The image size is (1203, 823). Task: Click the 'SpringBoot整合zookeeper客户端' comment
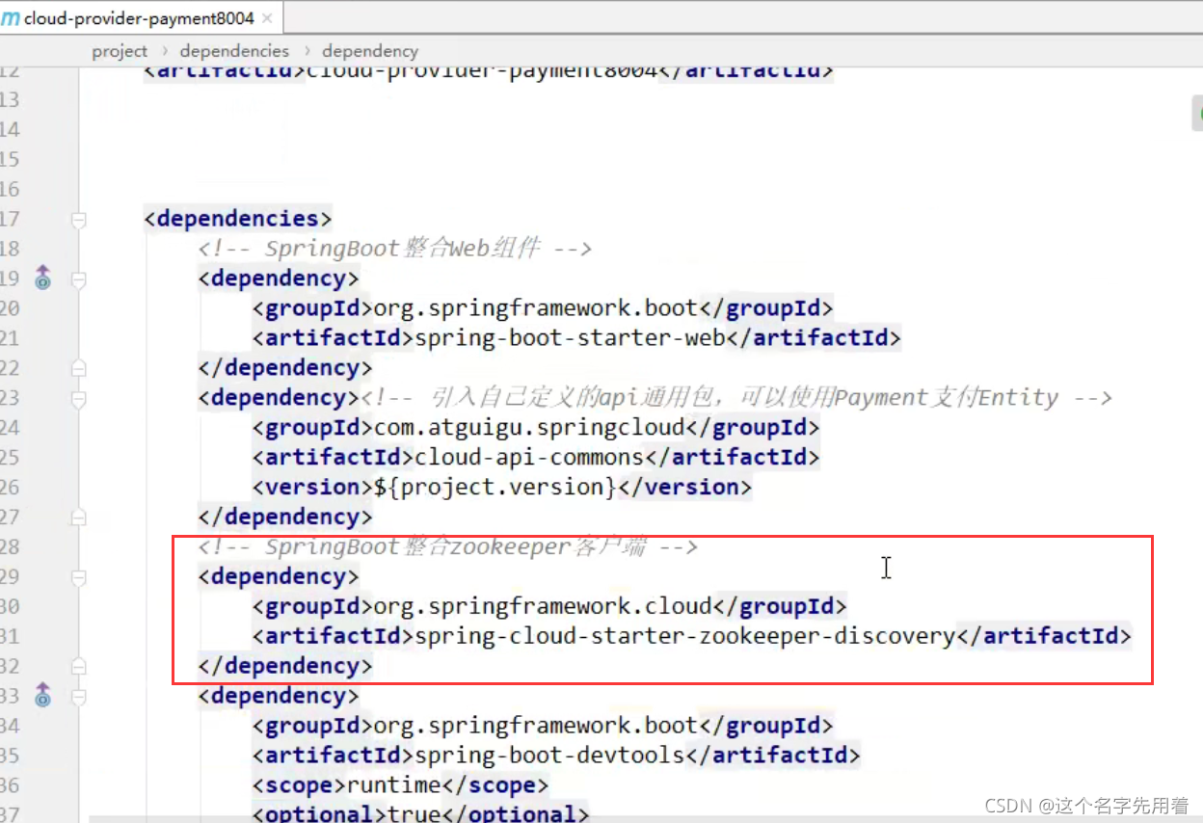tap(448, 546)
